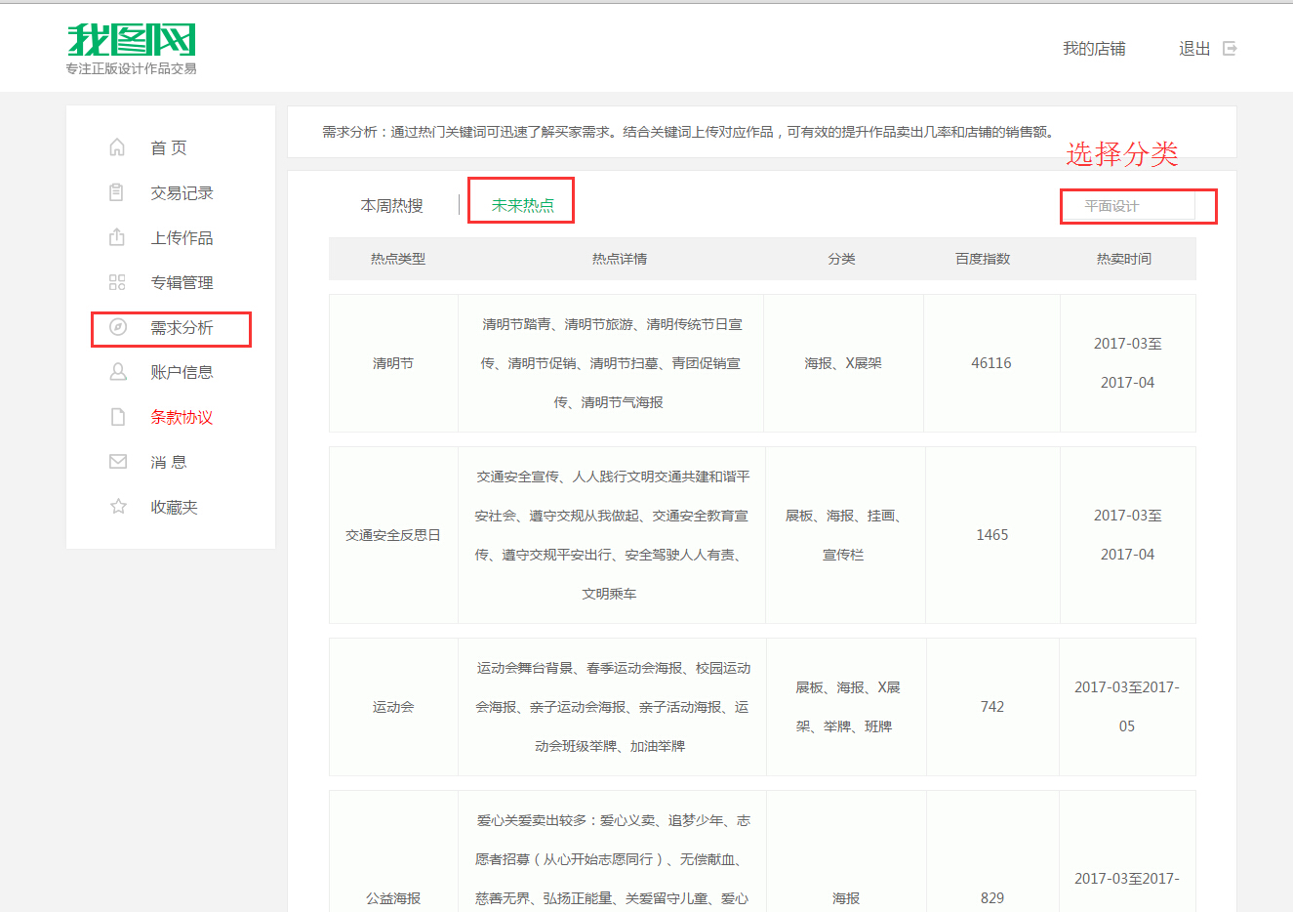Screen dimensions: 1293x912
Task: Click the 展板、海报、挂画 category cell
Action: point(843,535)
